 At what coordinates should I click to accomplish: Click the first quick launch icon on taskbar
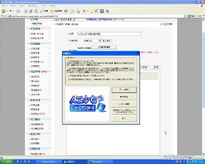[18, 162]
